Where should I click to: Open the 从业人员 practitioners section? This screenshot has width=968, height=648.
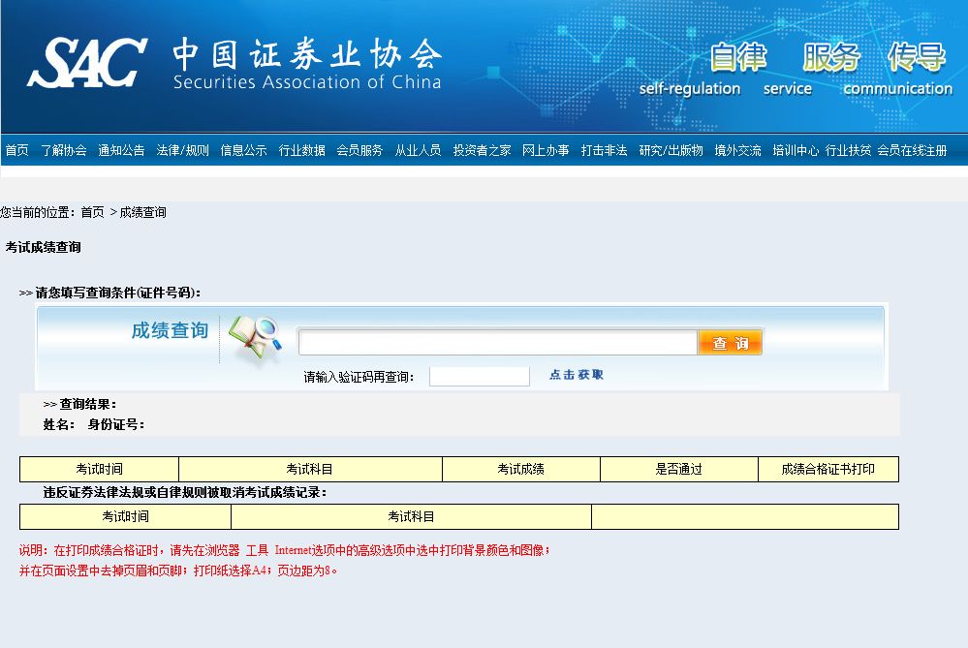(x=419, y=150)
